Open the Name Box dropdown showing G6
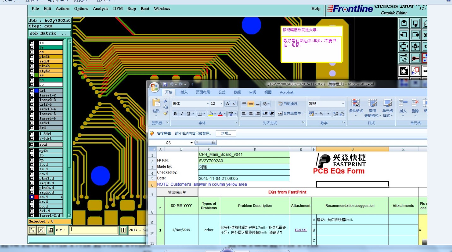Screen dimensions: 452x252 pyautogui.click(x=191, y=143)
